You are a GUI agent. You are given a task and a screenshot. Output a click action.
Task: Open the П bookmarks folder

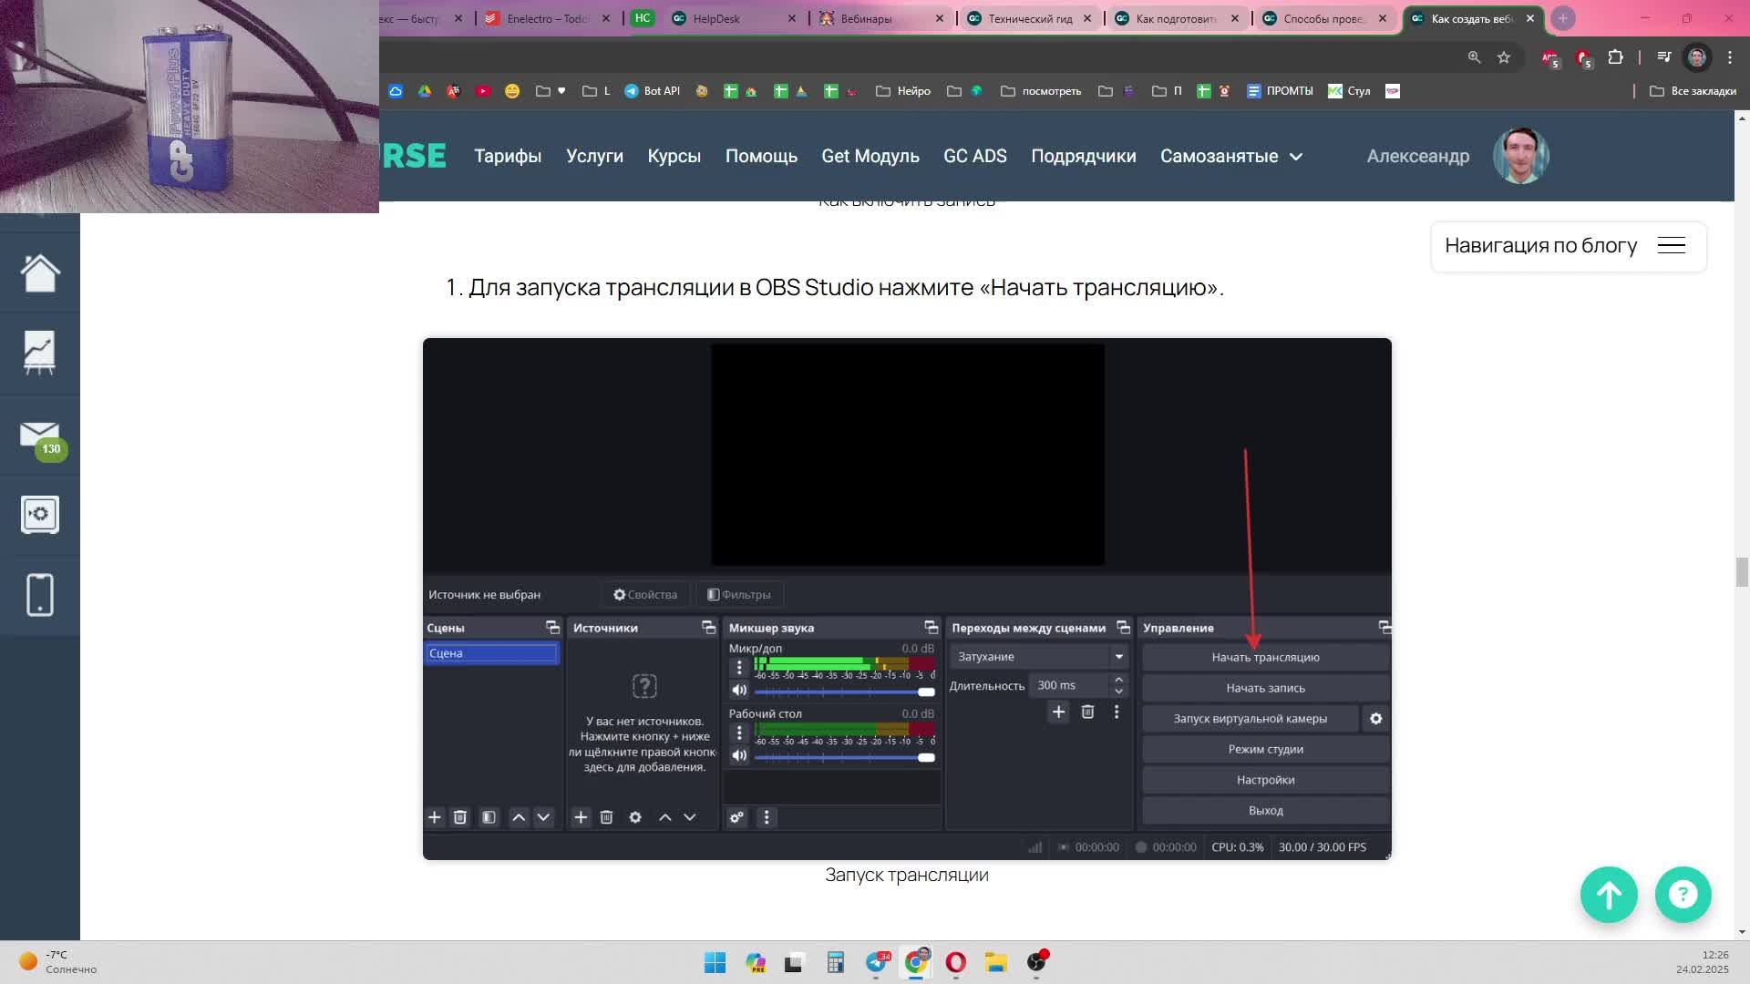1168,91
